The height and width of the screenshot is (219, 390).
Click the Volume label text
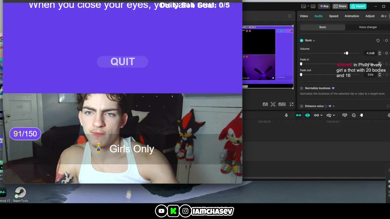[305, 49]
